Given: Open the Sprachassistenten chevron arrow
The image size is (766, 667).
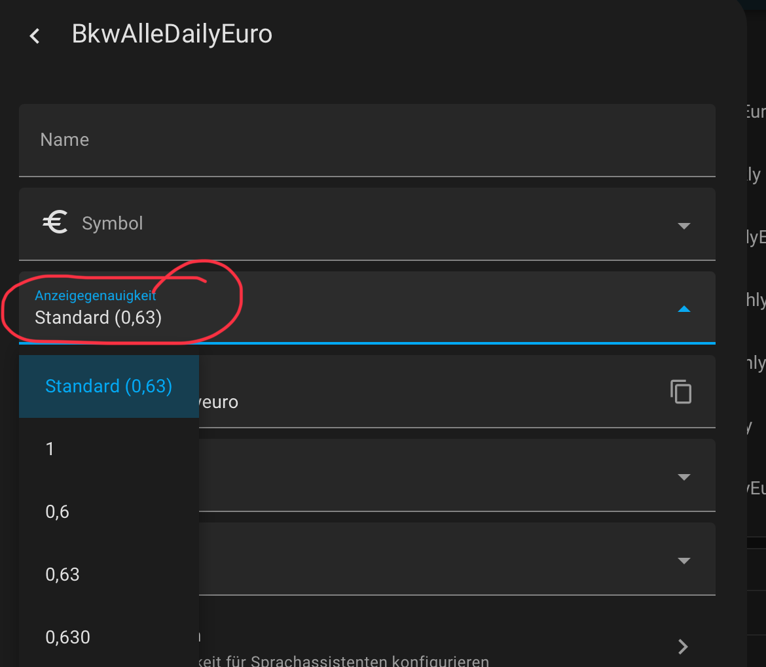Looking at the screenshot, I should (683, 647).
